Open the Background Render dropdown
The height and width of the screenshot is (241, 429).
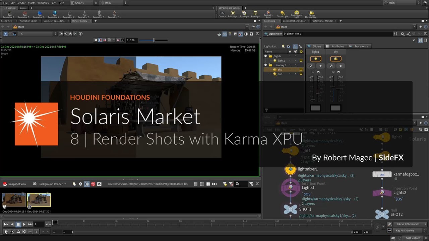50,184
